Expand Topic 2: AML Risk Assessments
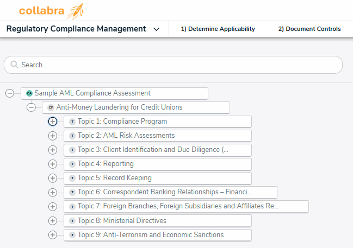The width and height of the screenshot is (353, 248). click(x=53, y=136)
